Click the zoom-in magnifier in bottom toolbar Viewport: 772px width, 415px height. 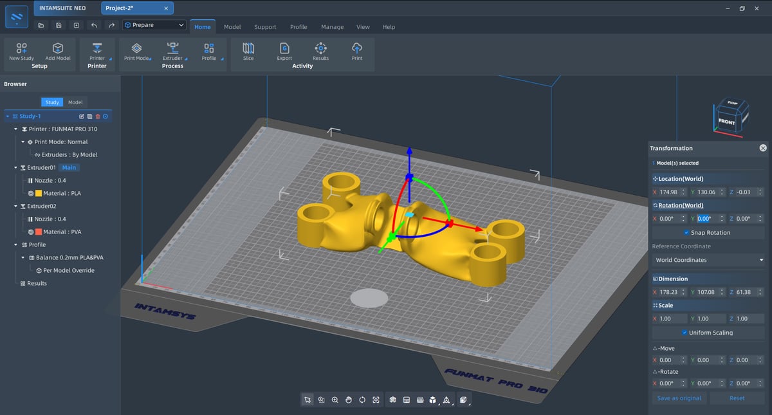(x=335, y=400)
